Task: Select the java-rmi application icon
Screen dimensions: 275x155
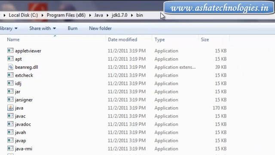Action: (x=10, y=149)
